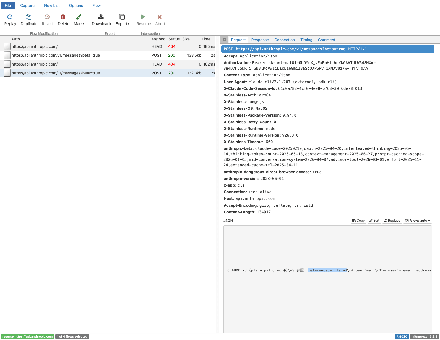Click the Accept-Encoding header name
440x340 pixels.
tap(240, 205)
